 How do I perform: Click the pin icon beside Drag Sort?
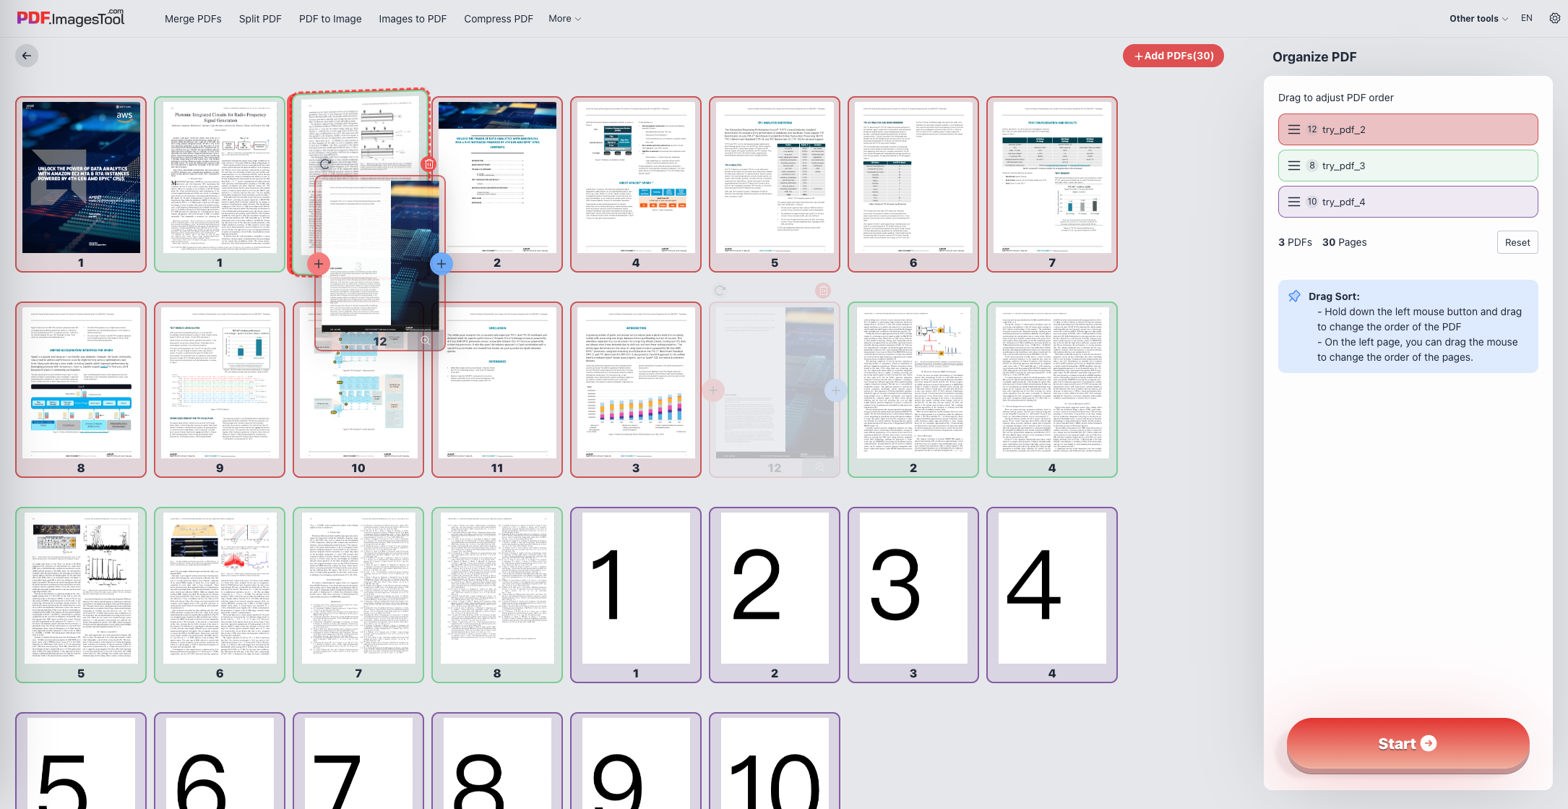tap(1294, 296)
